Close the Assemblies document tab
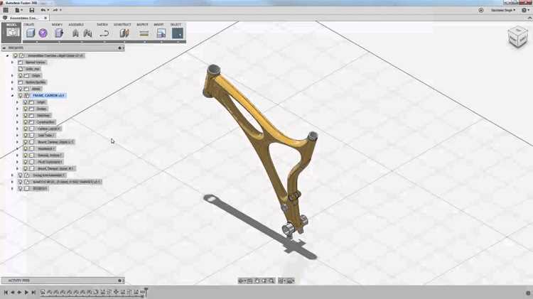The width and height of the screenshot is (533, 299). (x=45, y=18)
